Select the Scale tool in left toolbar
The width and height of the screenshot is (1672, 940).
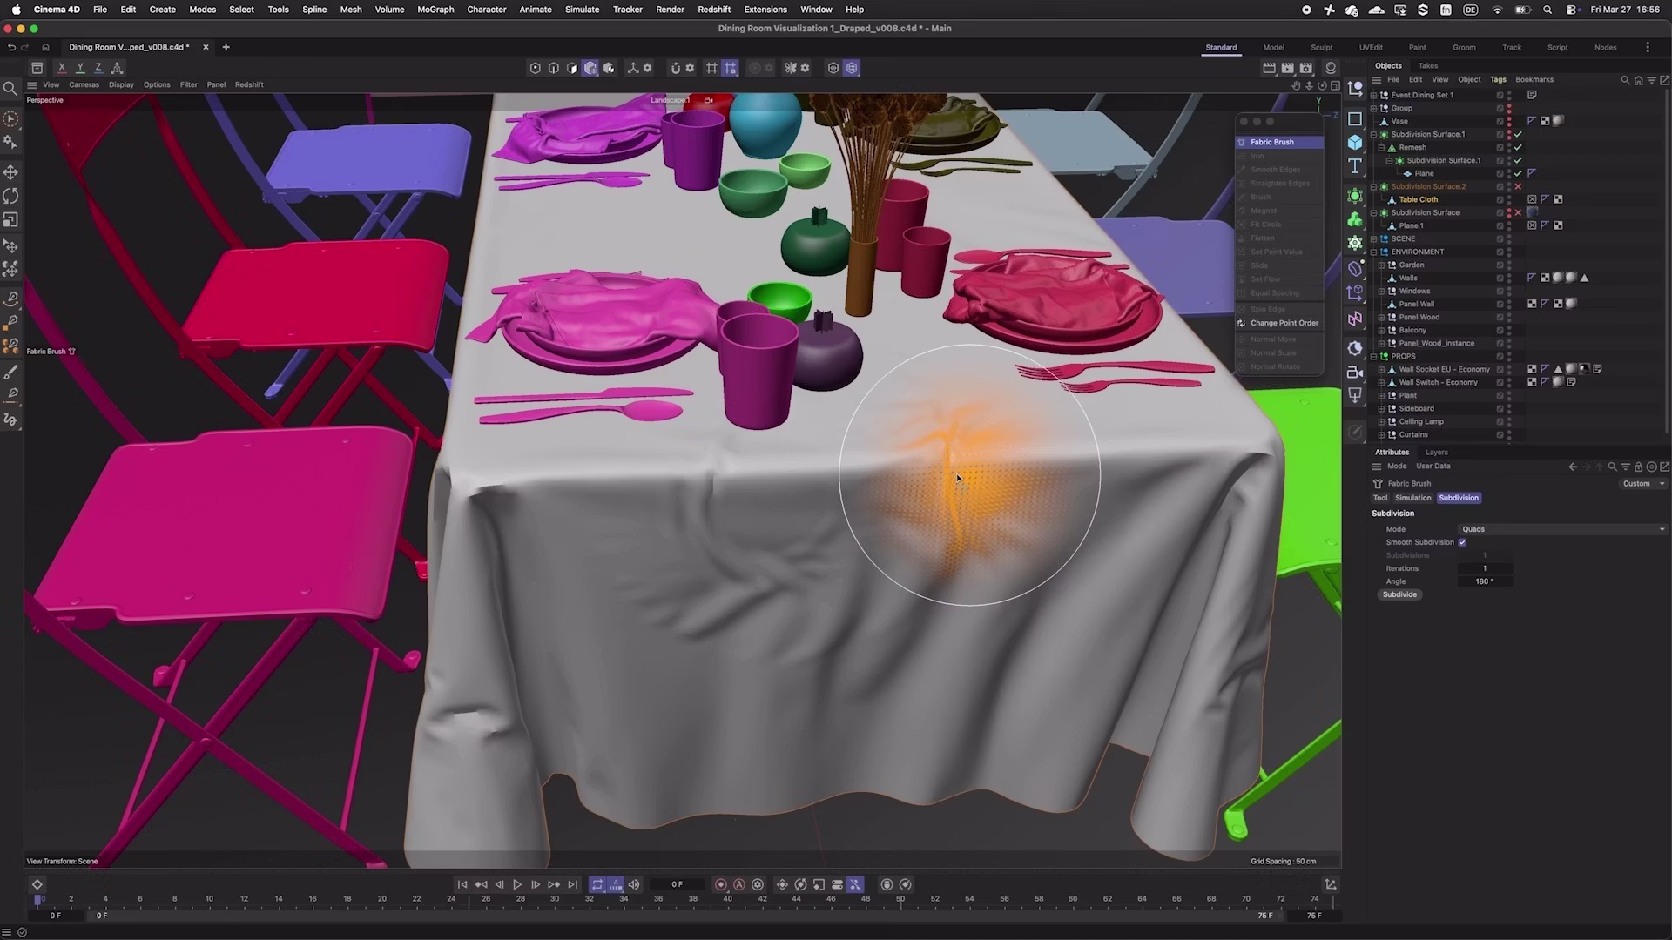click(x=10, y=219)
